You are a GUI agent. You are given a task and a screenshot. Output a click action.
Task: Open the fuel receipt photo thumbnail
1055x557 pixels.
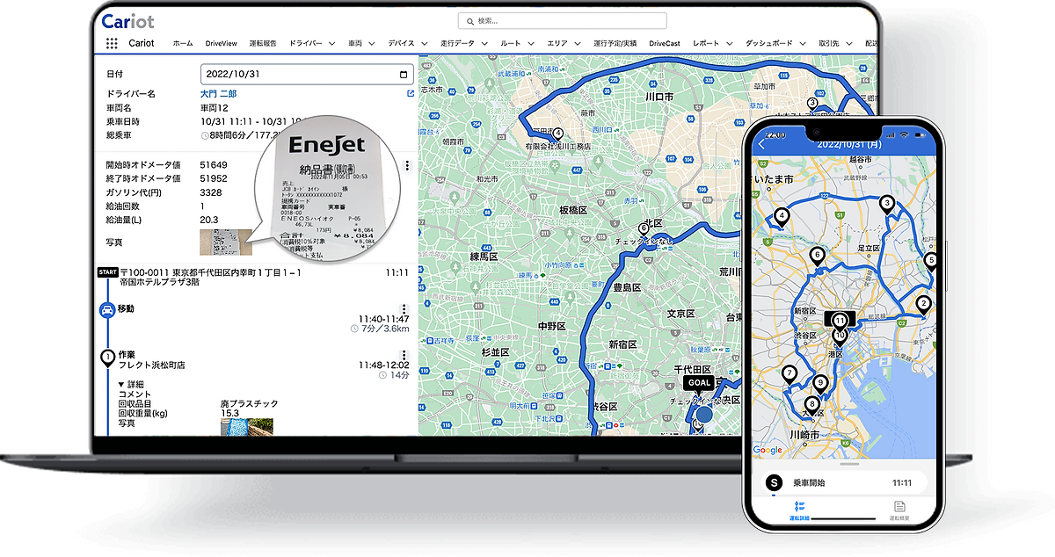click(223, 244)
